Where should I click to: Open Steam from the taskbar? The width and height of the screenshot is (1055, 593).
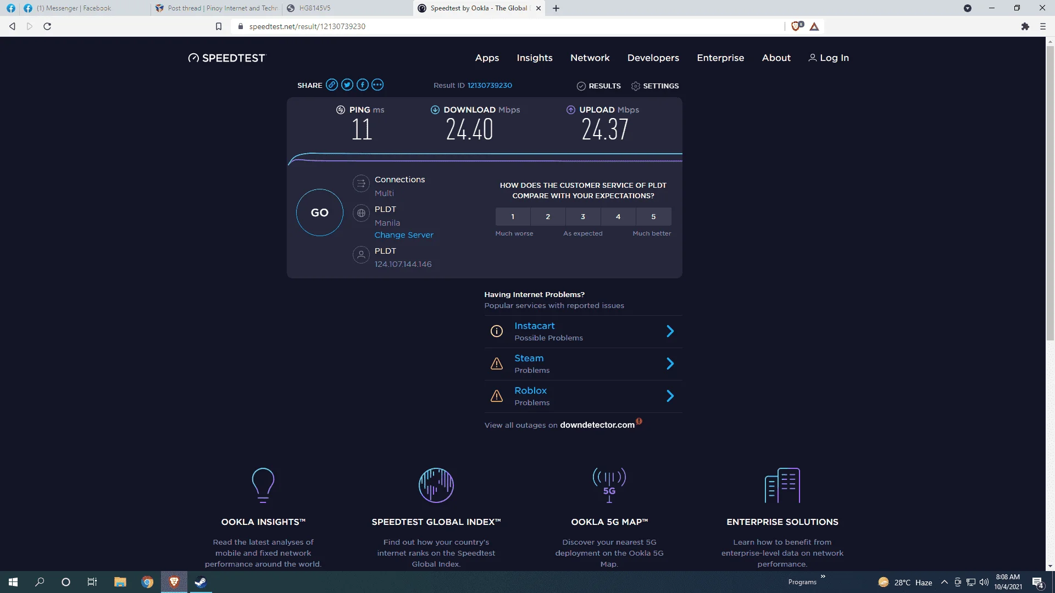tap(201, 582)
